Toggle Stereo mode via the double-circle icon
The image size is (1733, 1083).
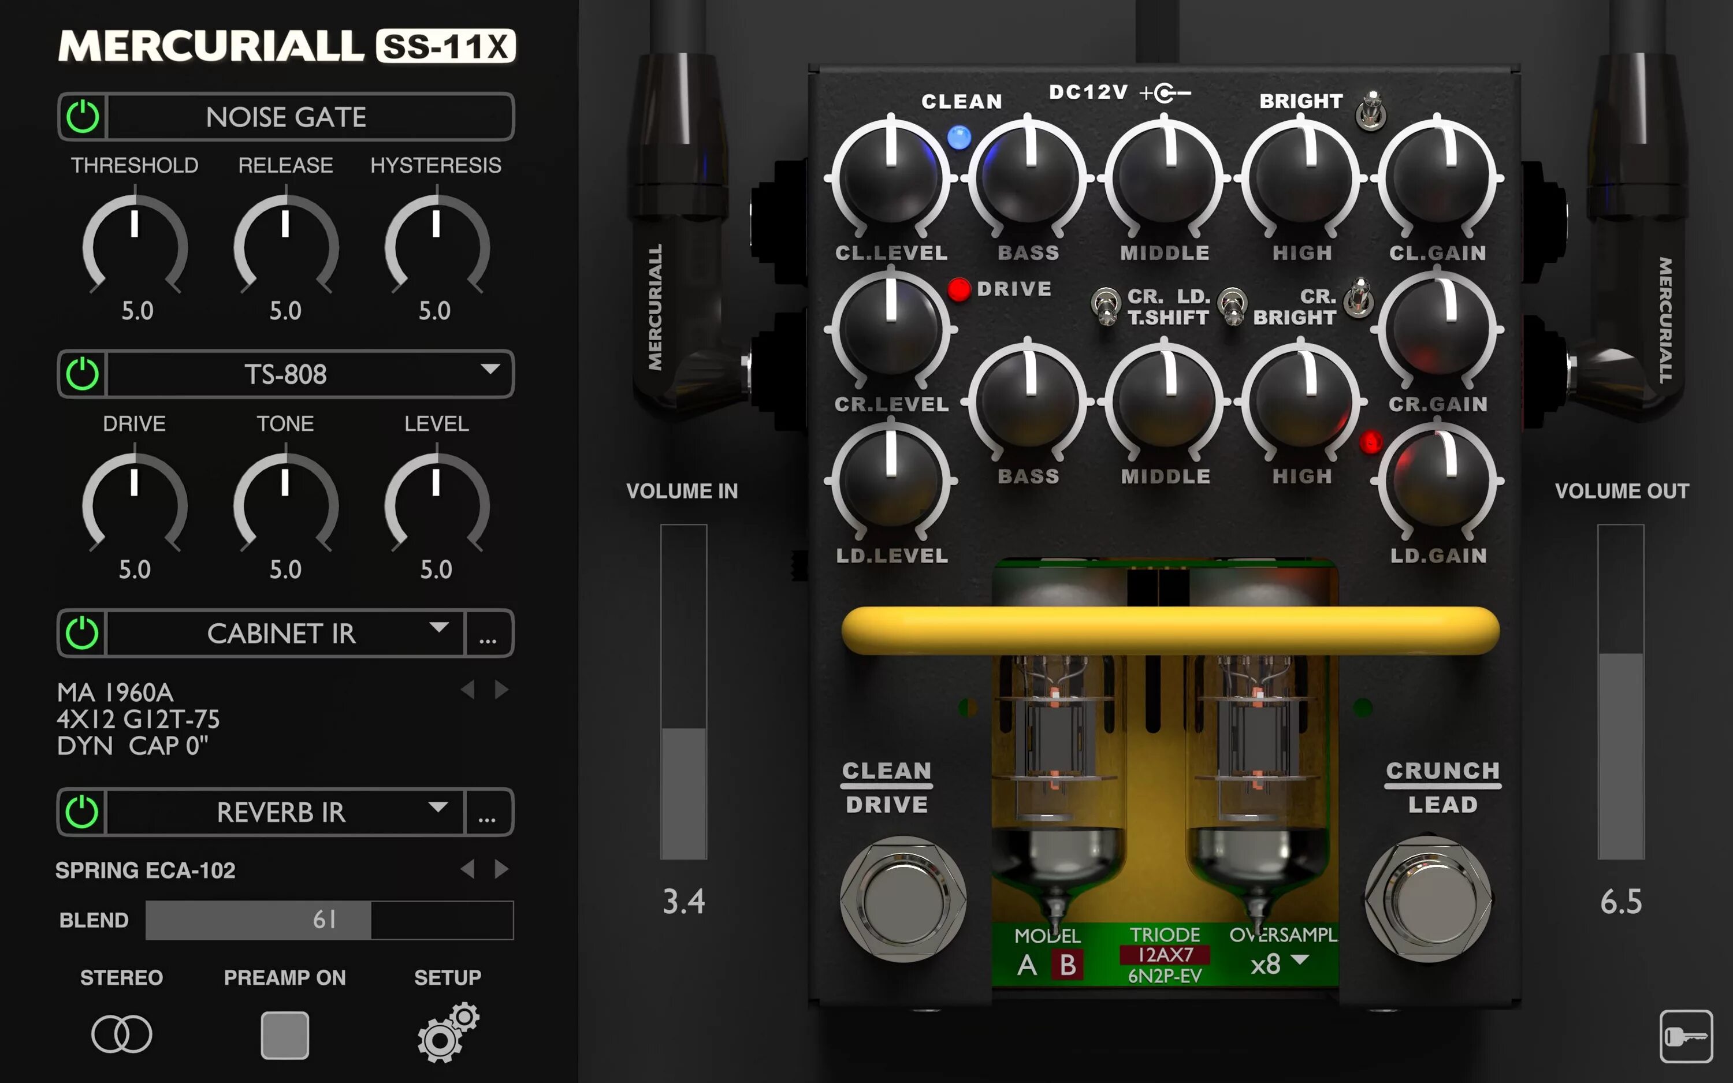(x=122, y=1034)
